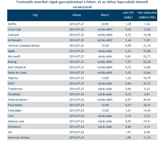Click Dow Chemical's revenue 14,85
Image resolution: width=166 pixels, height=146 pixels.
pyautogui.click(x=147, y=67)
